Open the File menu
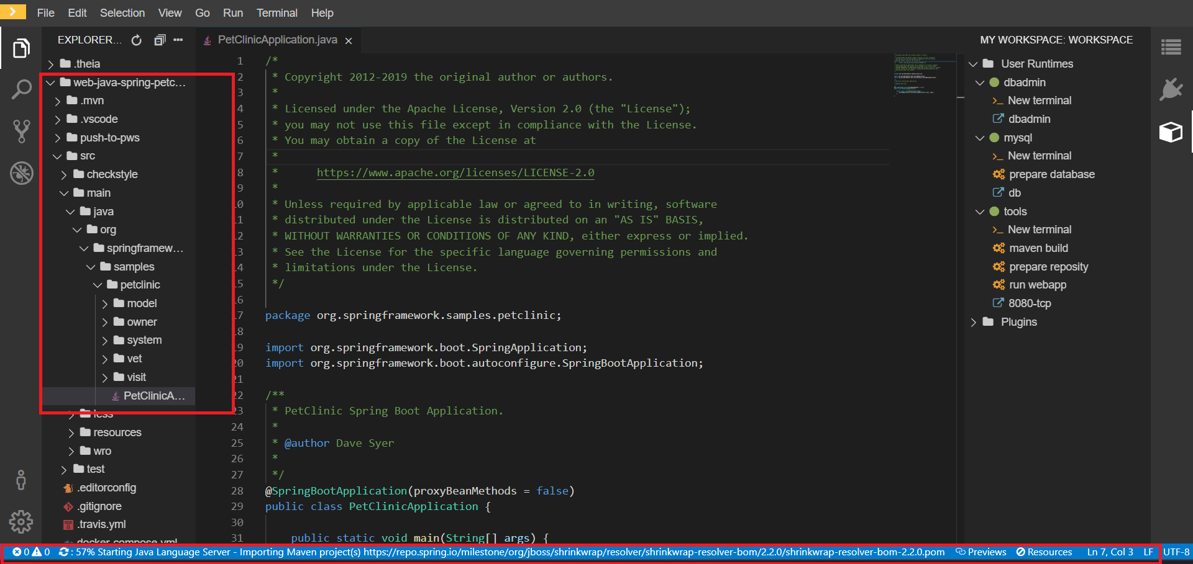The height and width of the screenshot is (564, 1193). (x=46, y=13)
